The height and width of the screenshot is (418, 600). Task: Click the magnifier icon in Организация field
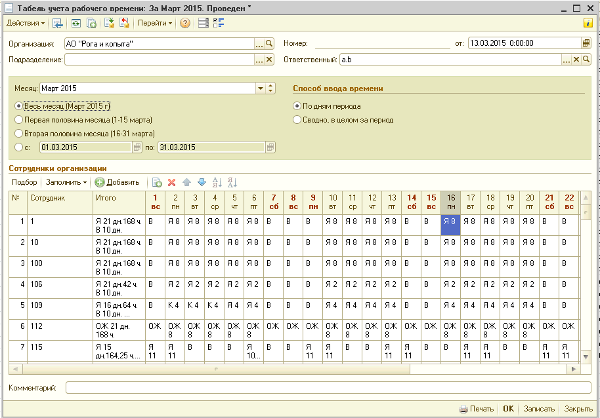269,43
